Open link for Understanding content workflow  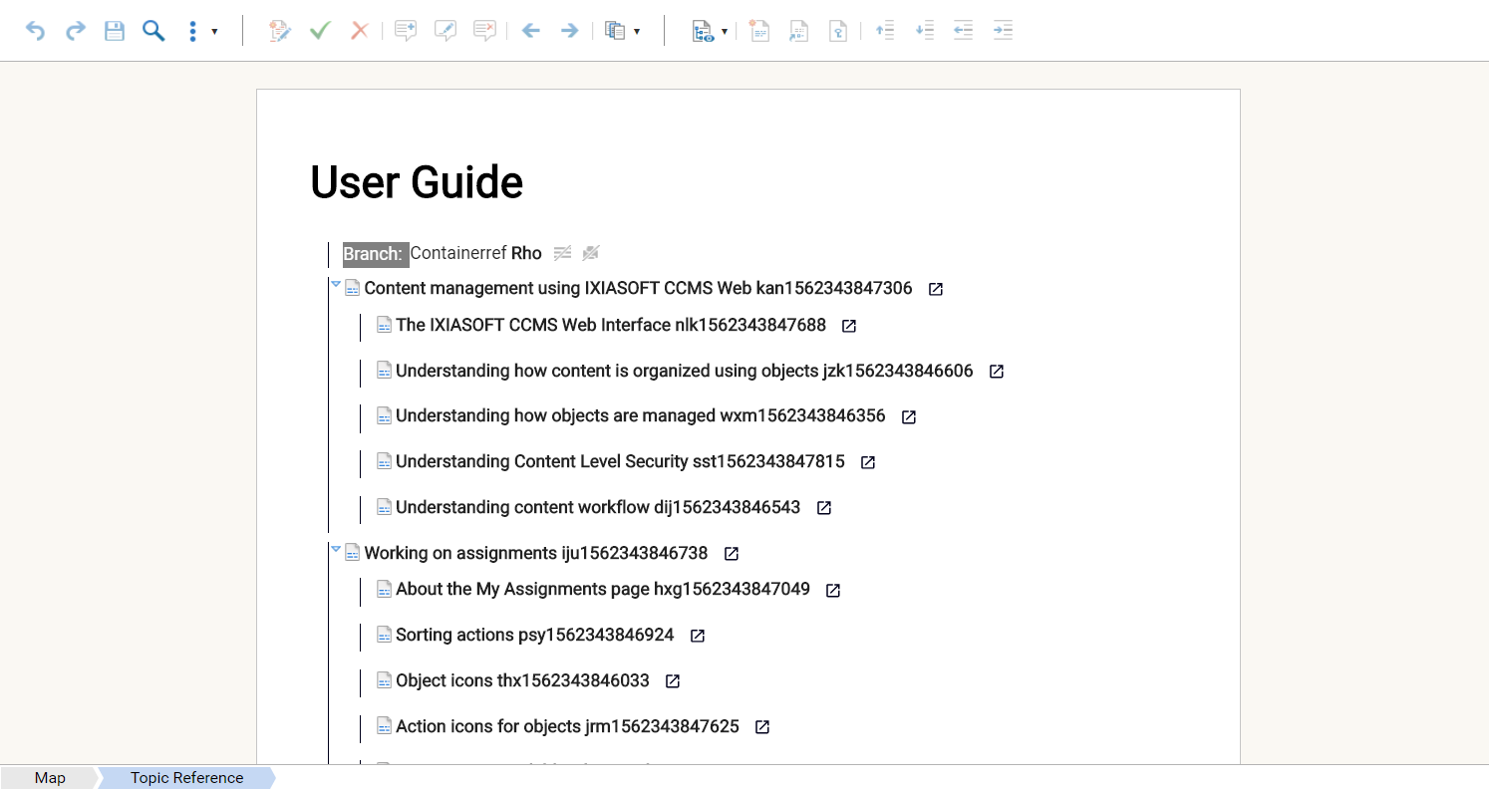coord(824,508)
